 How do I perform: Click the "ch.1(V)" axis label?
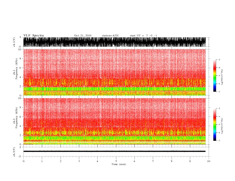14,42
